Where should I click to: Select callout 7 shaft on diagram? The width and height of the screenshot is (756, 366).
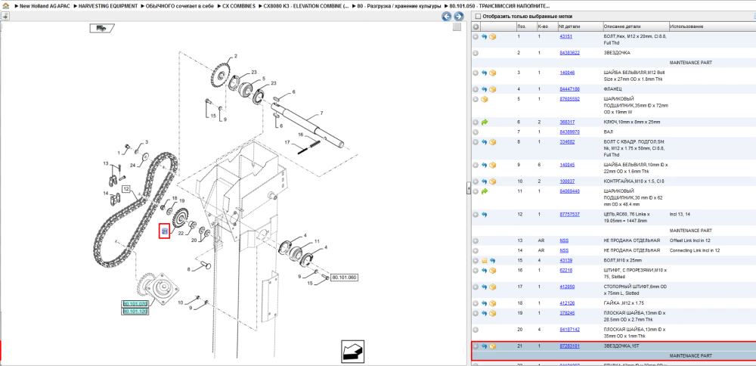[x=321, y=114]
